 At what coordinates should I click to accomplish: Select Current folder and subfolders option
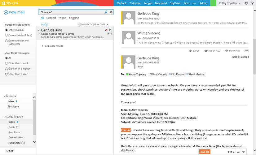(7, 41)
